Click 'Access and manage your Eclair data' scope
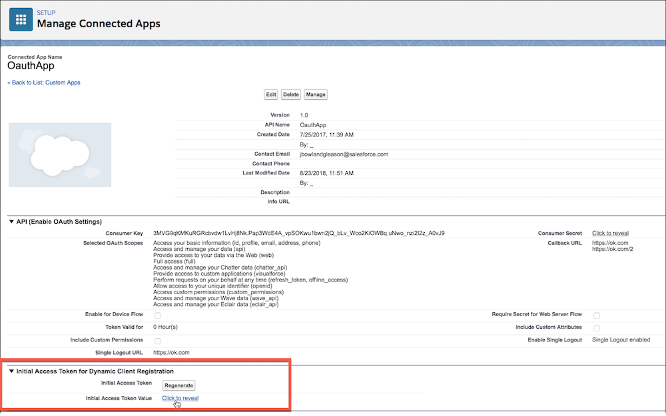 (x=216, y=304)
